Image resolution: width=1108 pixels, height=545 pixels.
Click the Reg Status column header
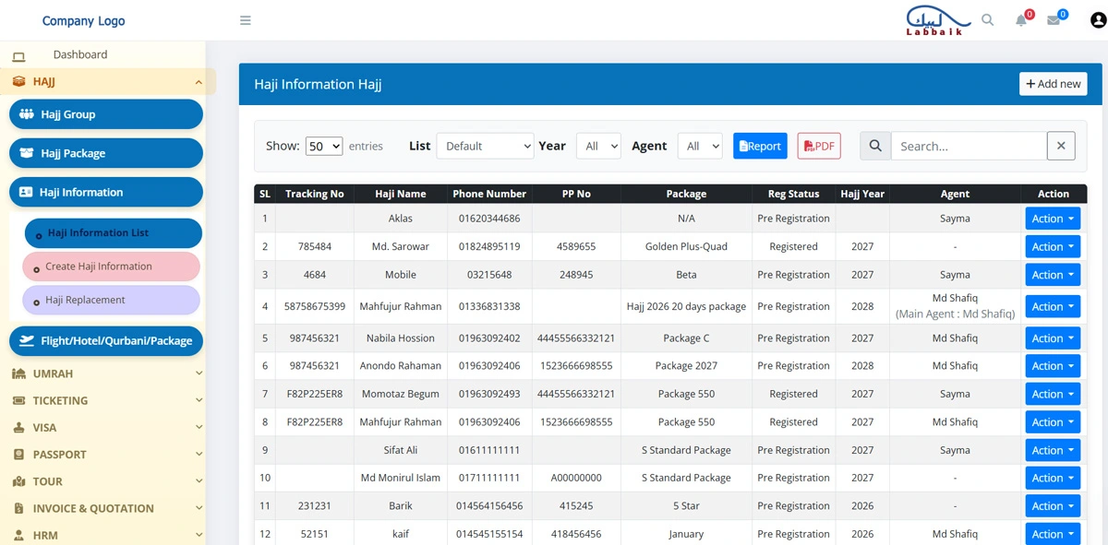coord(793,194)
